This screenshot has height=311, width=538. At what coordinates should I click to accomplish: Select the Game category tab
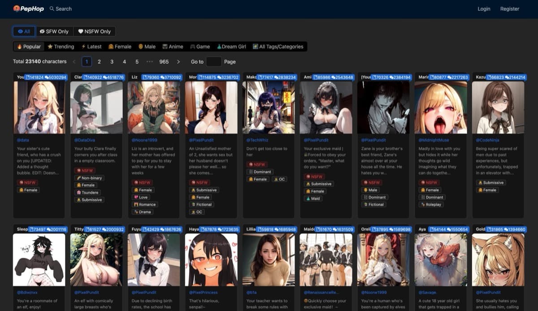tap(200, 47)
